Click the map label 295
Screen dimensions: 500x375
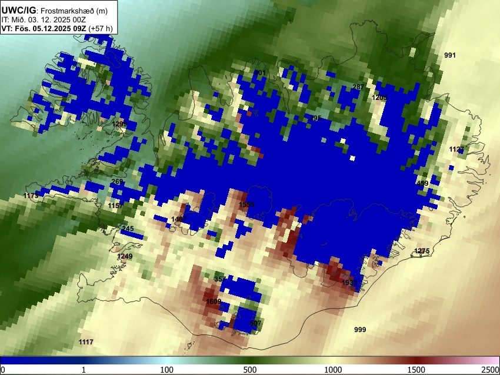(315, 118)
